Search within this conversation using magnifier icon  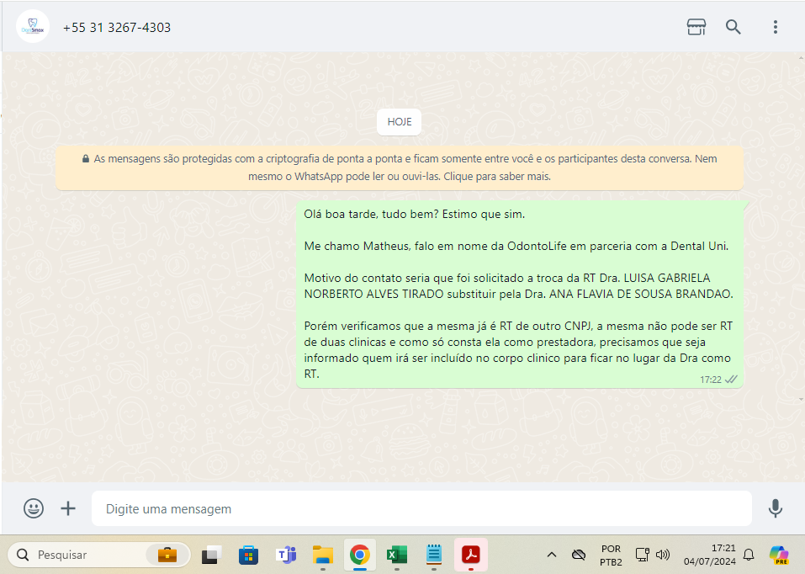[x=734, y=27]
